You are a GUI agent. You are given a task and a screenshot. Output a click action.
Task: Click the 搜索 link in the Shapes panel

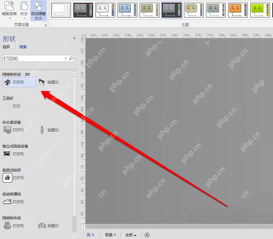tap(23, 47)
